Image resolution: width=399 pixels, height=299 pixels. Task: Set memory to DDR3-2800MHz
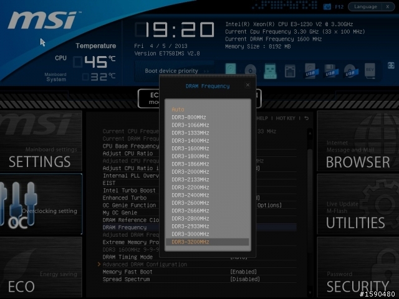pyautogui.click(x=190, y=219)
